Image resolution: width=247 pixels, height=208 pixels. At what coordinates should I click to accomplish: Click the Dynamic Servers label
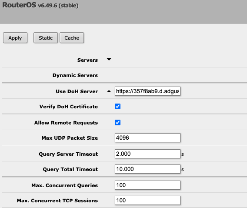[75, 75]
